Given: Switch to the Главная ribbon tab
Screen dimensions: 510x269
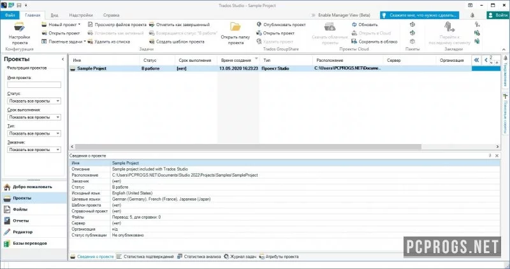Looking at the screenshot, I should tap(33, 15).
